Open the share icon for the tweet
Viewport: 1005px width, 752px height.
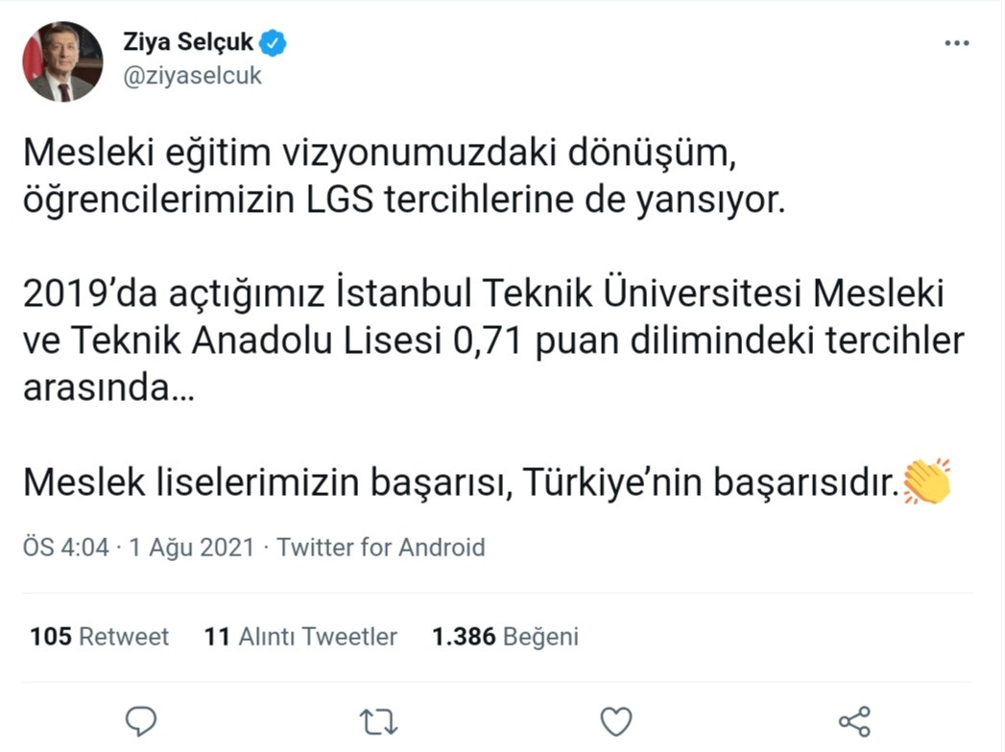click(852, 719)
